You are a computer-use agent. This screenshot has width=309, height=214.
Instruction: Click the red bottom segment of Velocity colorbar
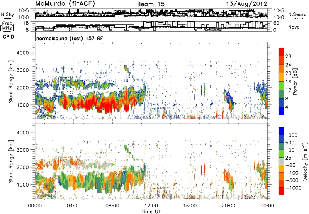click(282, 191)
